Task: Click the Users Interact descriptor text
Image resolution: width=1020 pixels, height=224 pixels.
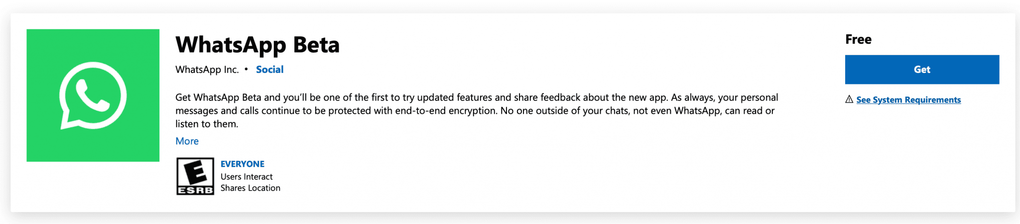Action: 247,177
